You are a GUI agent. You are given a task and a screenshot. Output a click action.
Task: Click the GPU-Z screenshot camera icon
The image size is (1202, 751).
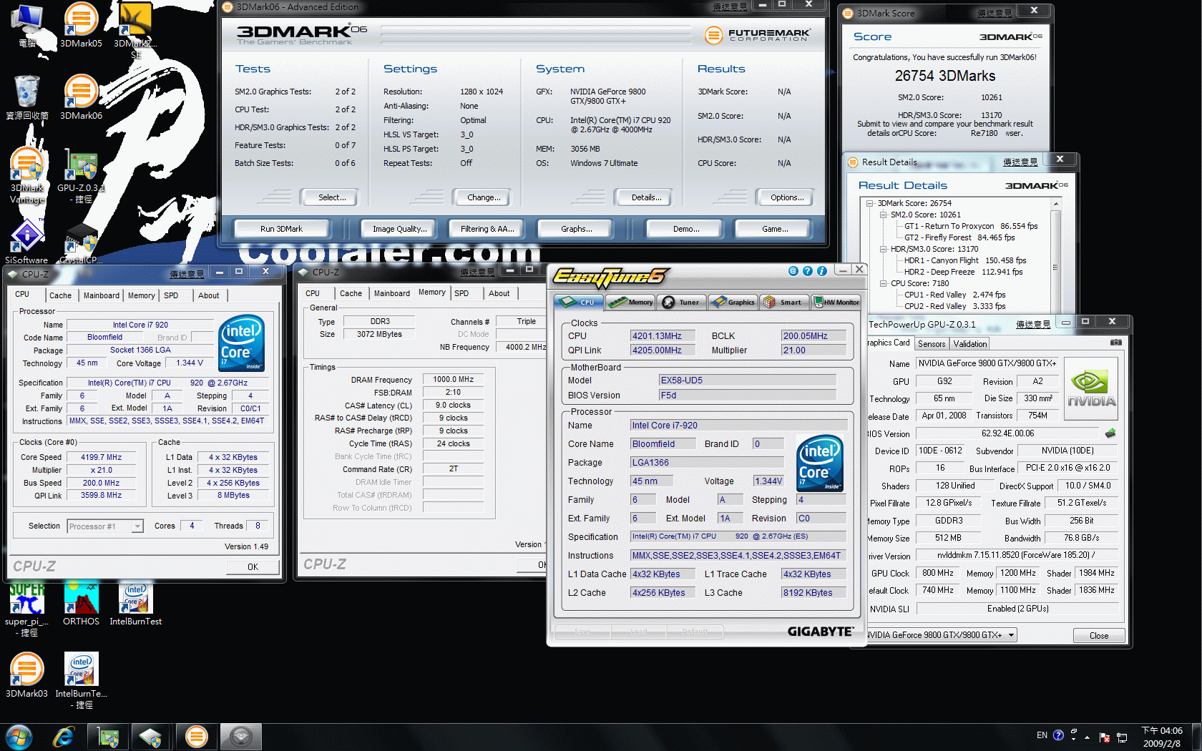(1115, 343)
